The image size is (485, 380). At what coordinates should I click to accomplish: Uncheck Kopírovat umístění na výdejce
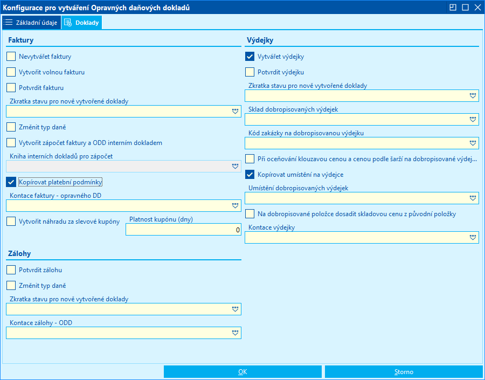[x=250, y=175]
